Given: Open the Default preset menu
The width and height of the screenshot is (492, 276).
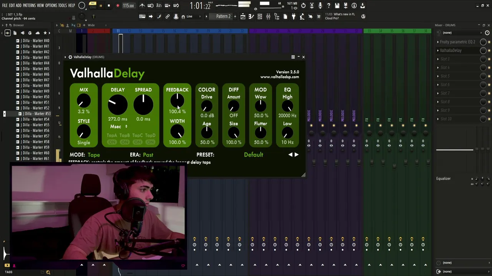Looking at the screenshot, I should (253, 155).
